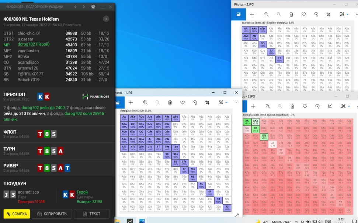The image size is (358, 223).
Task: Open Hand2Note icon in Windows taskbar
Action: 130,221
